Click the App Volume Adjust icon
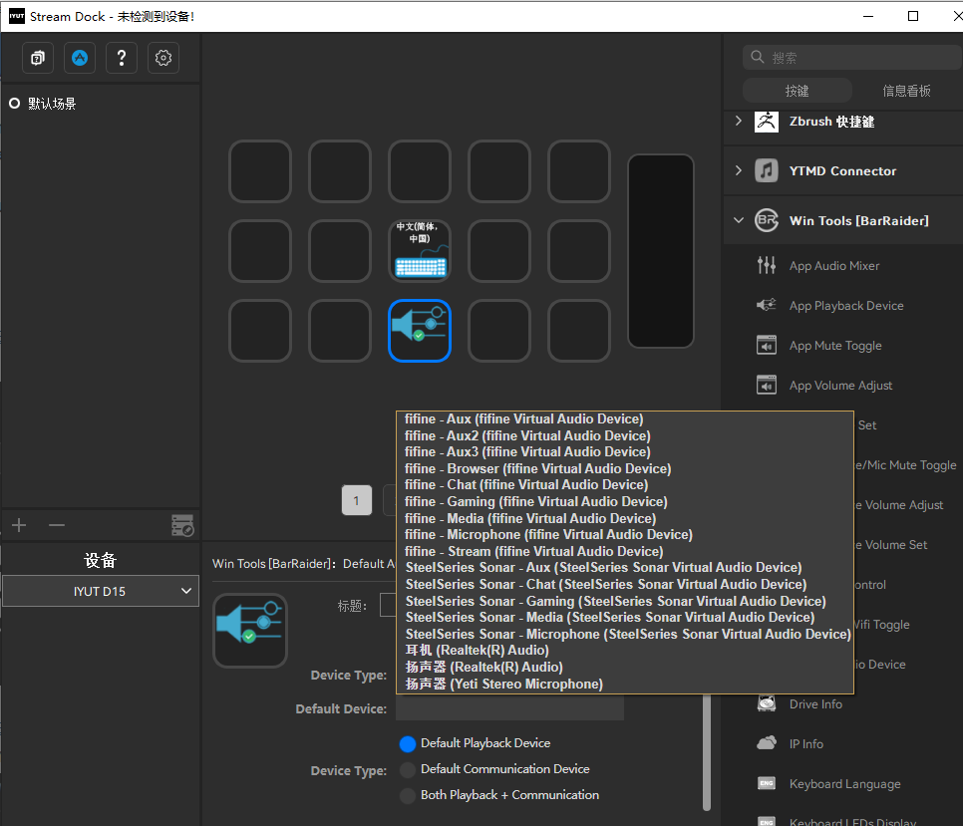 [767, 385]
